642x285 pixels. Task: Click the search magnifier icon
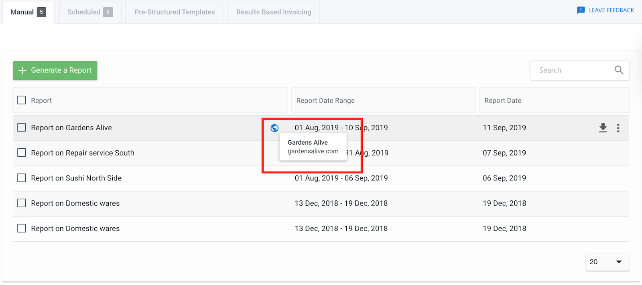click(619, 70)
